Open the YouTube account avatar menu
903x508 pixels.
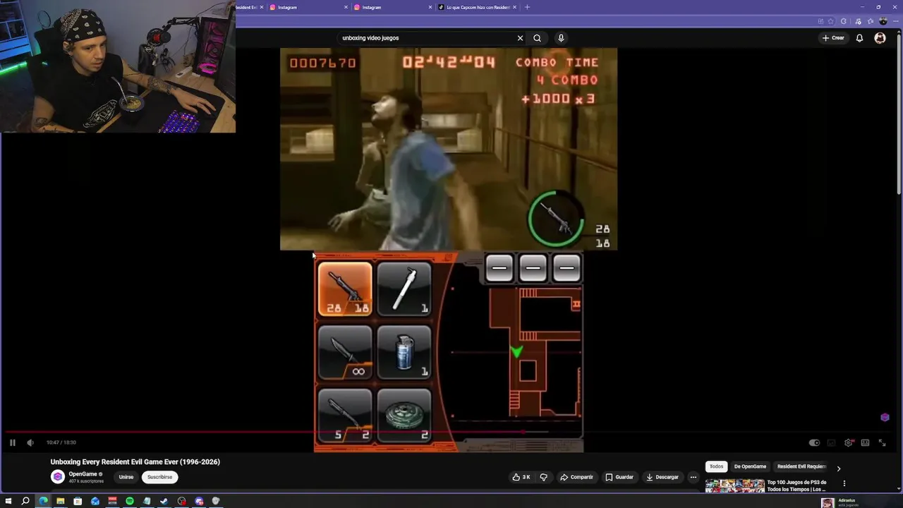tap(880, 38)
